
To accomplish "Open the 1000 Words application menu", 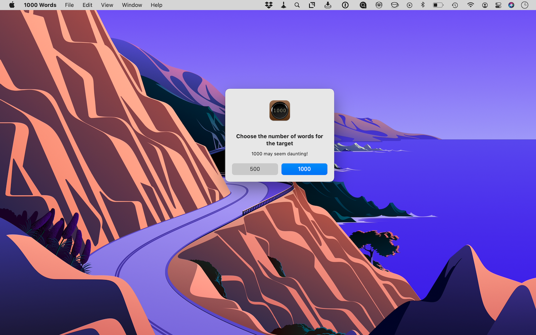I will 40,5.
